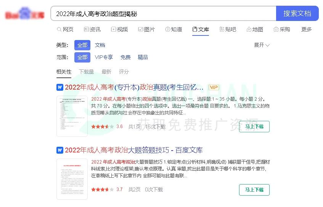Open 2022年成人高考政治大题答题技巧 result link
Screen dimensions: 323x207
[134, 150]
